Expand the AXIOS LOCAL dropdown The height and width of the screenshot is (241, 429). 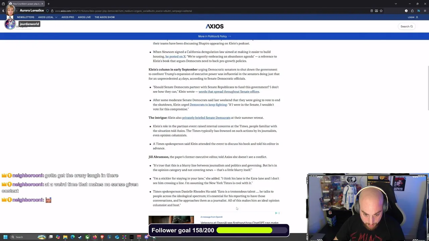coord(48,17)
